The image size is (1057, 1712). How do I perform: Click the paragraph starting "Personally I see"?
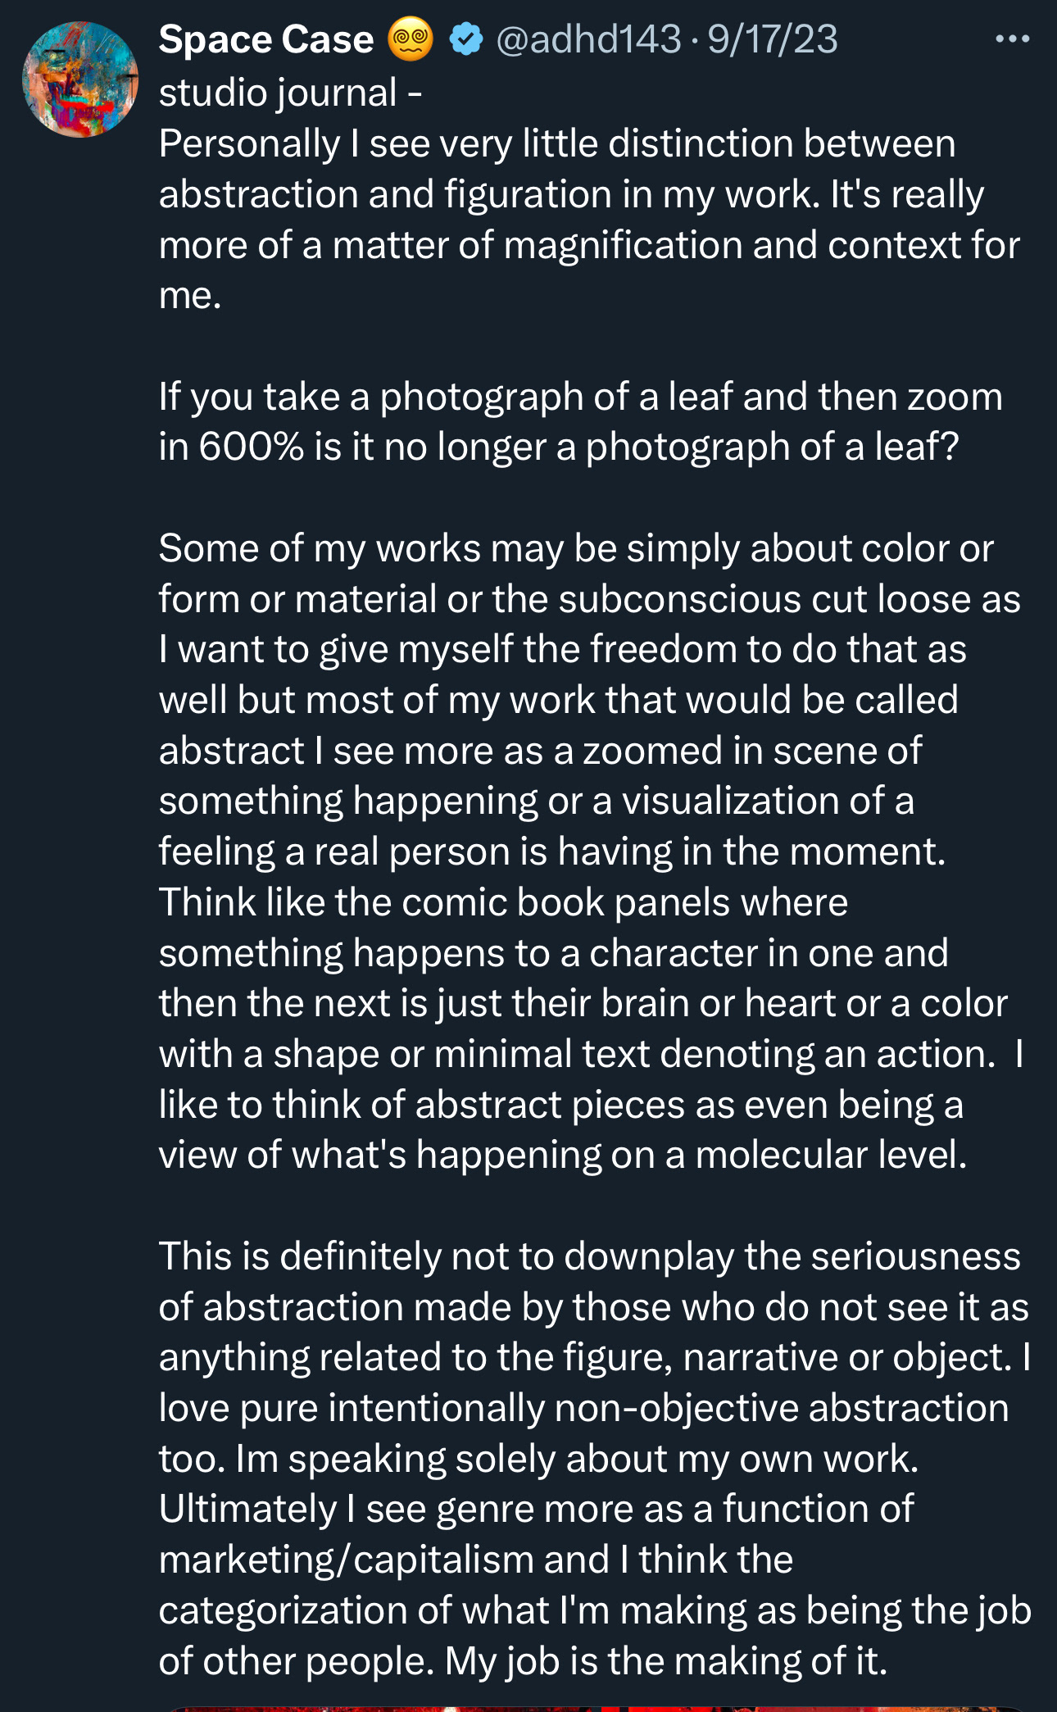[557, 144]
